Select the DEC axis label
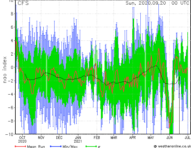Viewport: 191px width, 148px height. (x=59, y=138)
